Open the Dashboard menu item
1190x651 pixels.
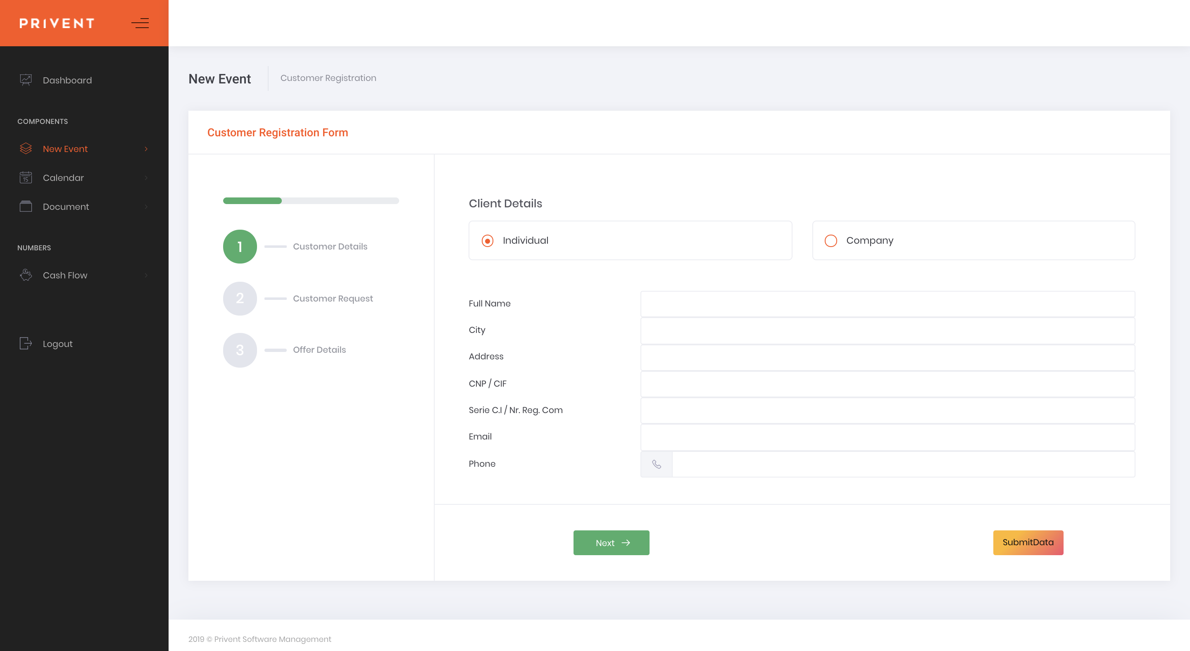coord(67,80)
